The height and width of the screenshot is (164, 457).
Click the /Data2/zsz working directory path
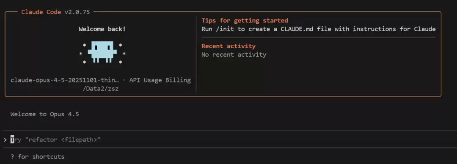coord(101,89)
